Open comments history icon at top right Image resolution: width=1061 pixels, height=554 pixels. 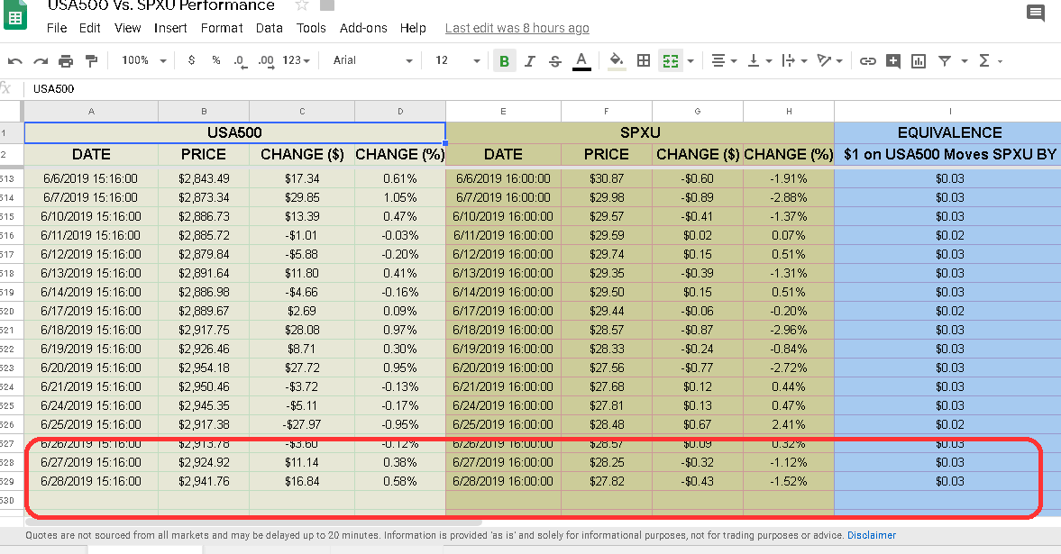[1035, 13]
